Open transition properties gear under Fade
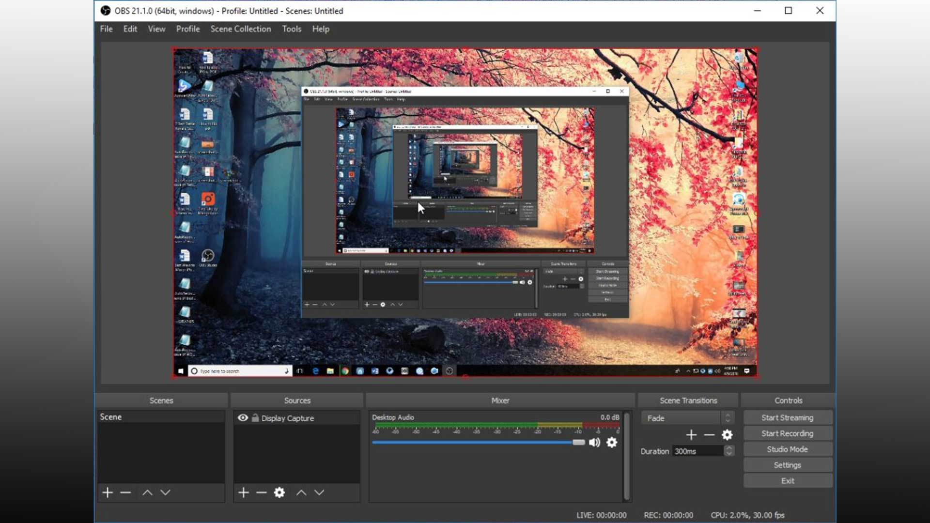This screenshot has height=523, width=930. tap(727, 435)
